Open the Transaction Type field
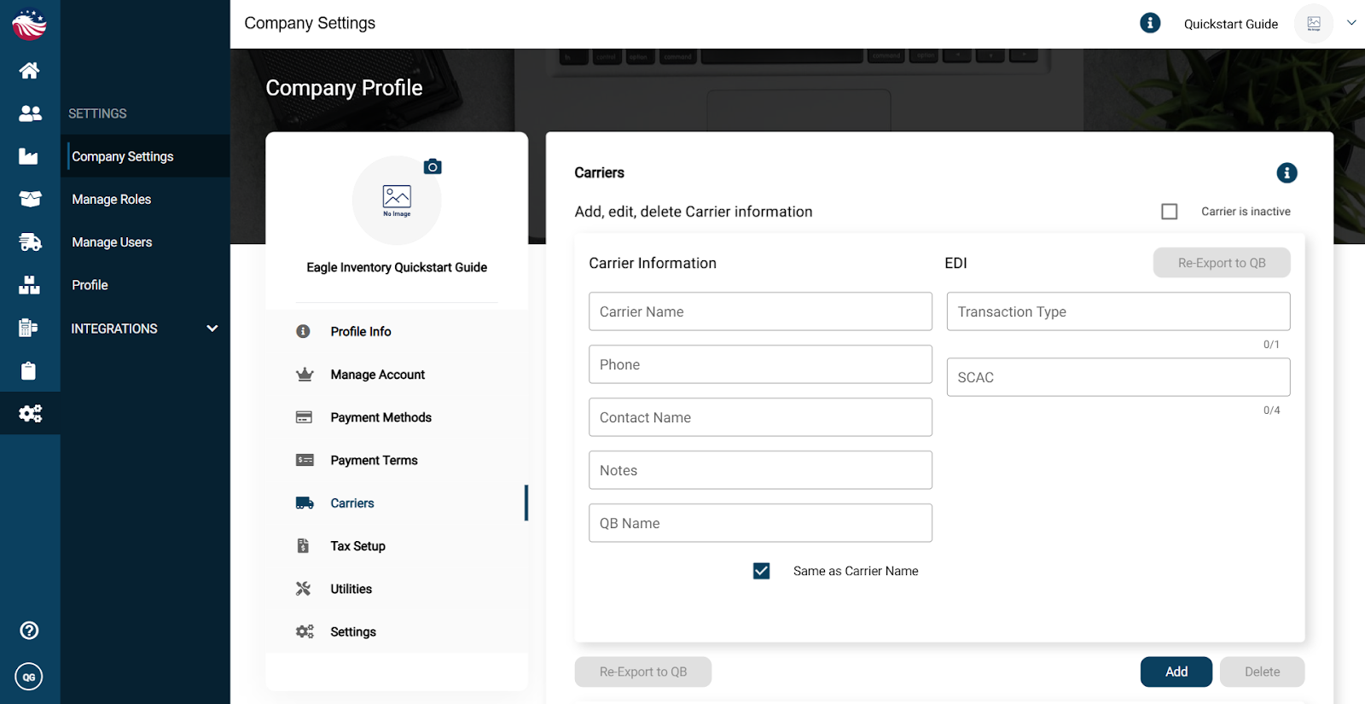 point(1118,311)
